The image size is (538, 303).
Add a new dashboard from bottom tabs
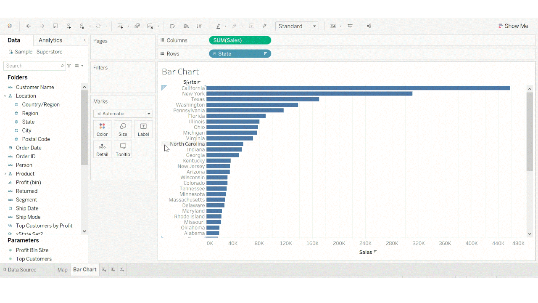(113, 270)
